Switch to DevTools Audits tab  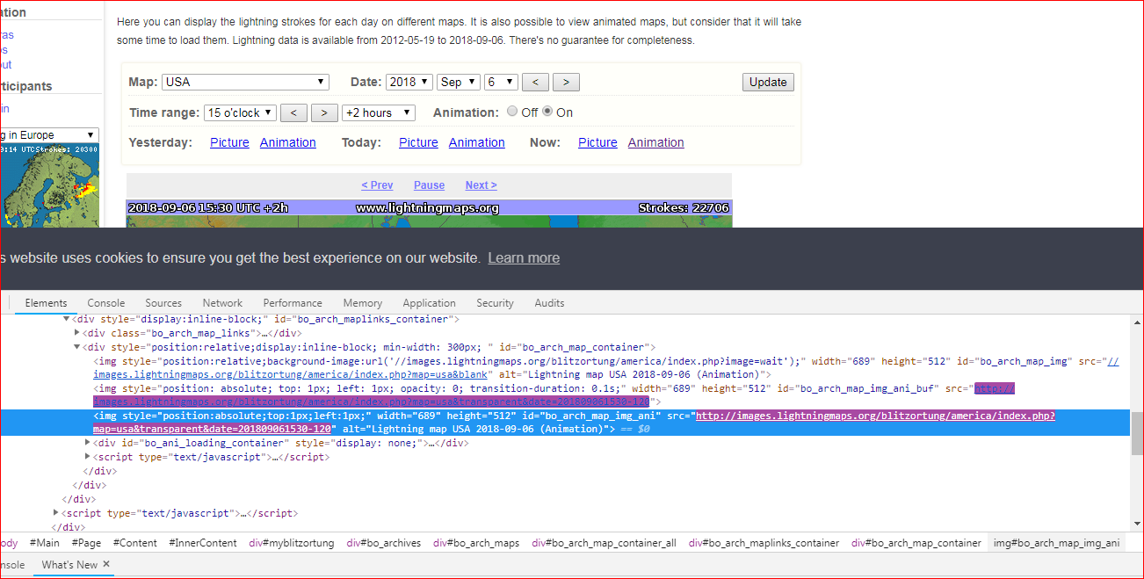click(550, 303)
